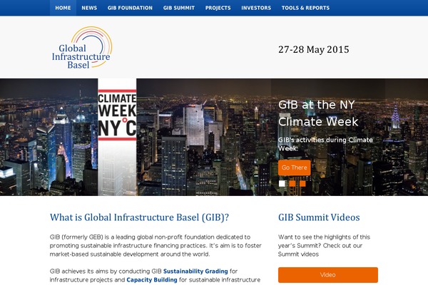Click the 'GIB at the NY Climate Week' heading

318,113
